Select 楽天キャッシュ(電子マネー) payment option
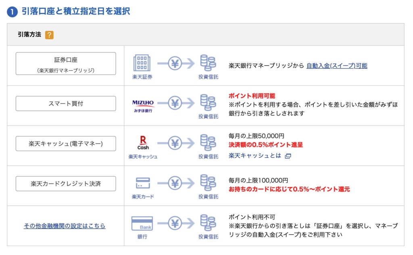This screenshot has width=413, height=255. pos(66,143)
